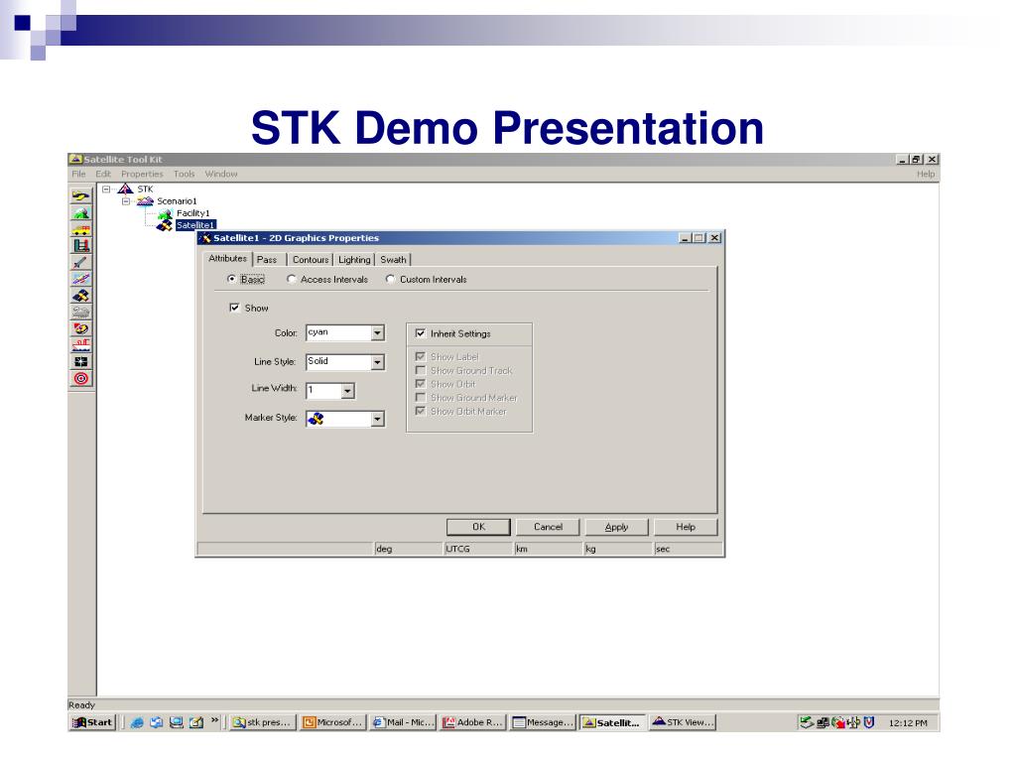Viewport: 1016px width, 762px height.
Task: Click the Windows Start button
Action: (92, 722)
